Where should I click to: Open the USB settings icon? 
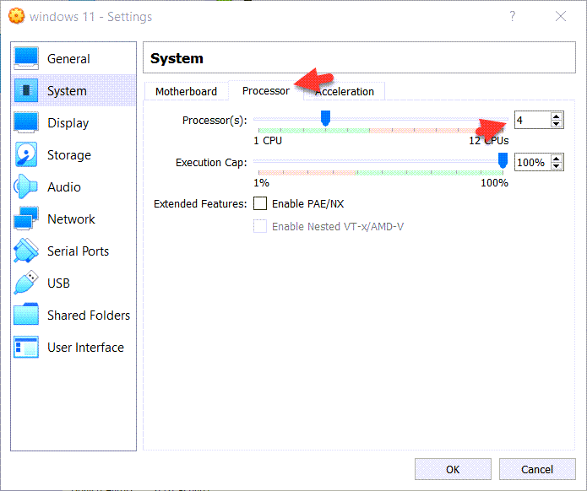(x=26, y=283)
